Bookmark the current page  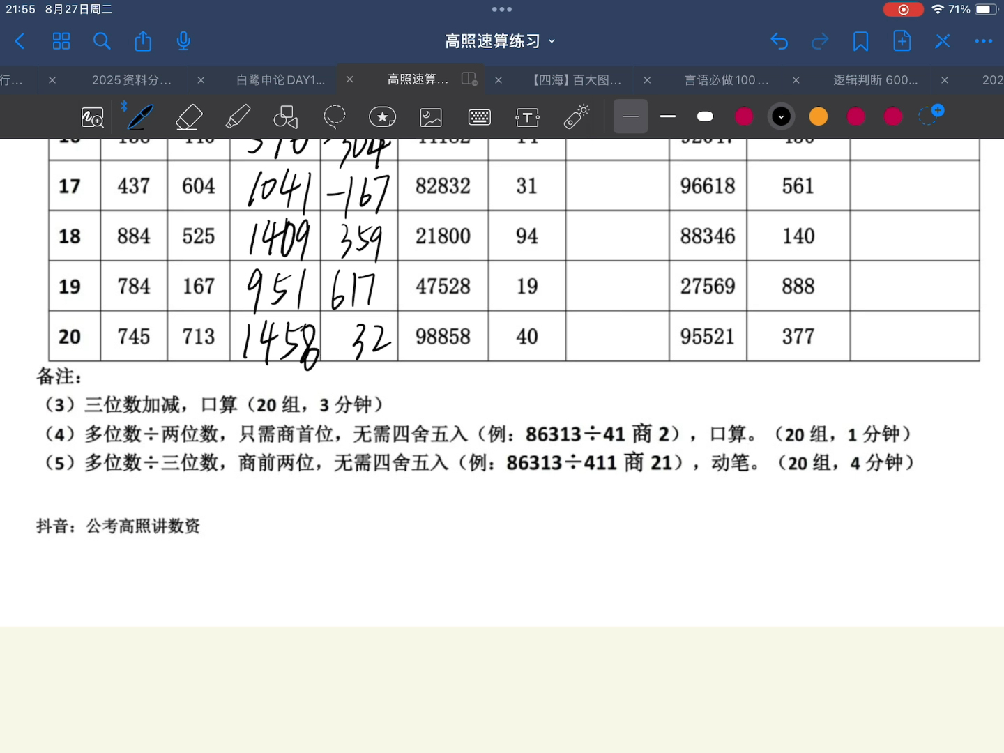click(x=860, y=41)
